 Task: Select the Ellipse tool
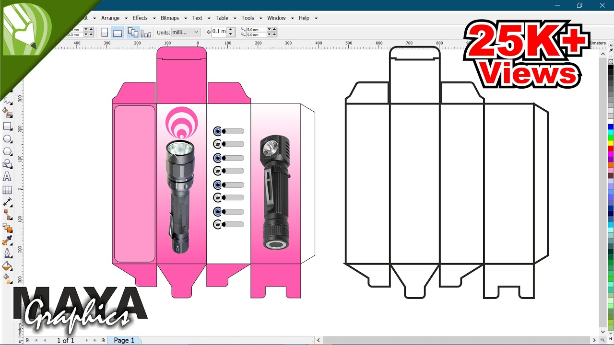point(7,139)
